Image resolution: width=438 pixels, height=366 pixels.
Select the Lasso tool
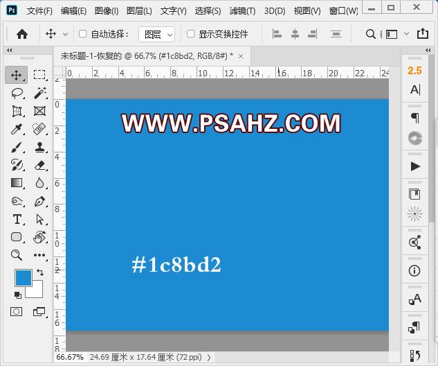17,93
